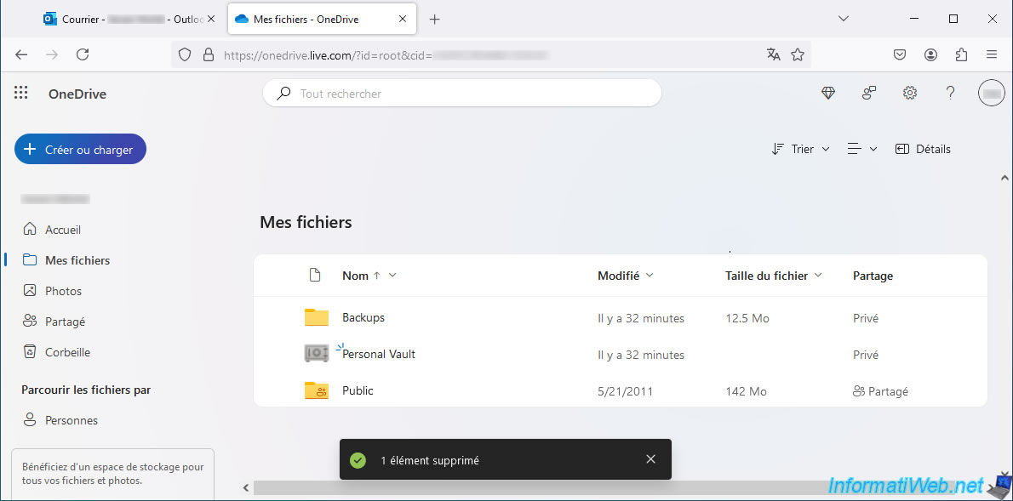
Task: Open the Personal Vault name
Action: click(x=379, y=354)
